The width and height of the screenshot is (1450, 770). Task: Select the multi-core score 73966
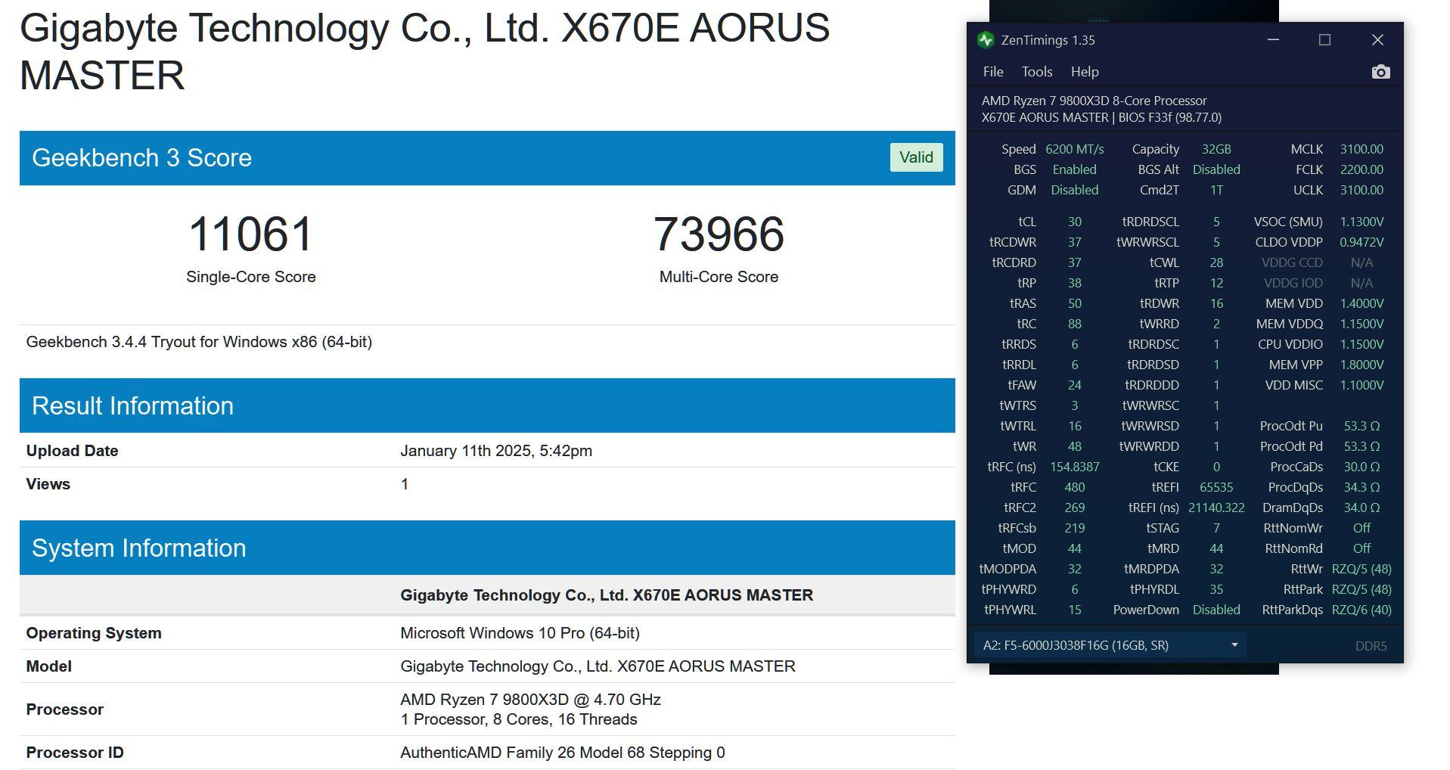[719, 234]
